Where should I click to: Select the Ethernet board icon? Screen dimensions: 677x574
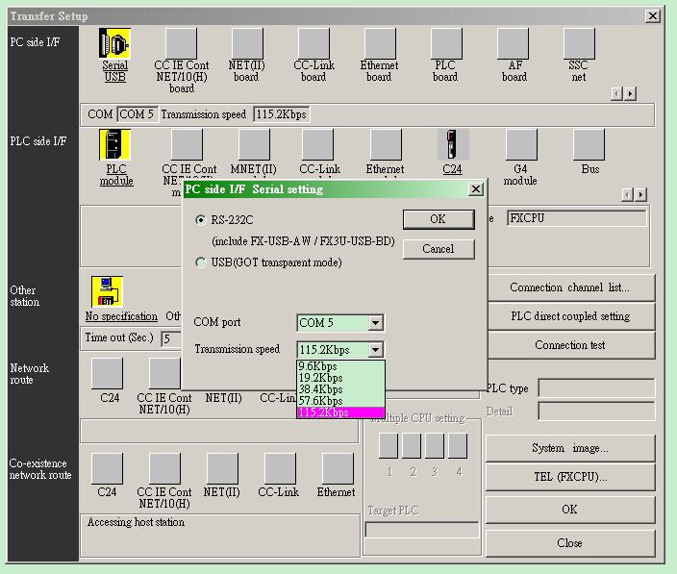pos(379,44)
